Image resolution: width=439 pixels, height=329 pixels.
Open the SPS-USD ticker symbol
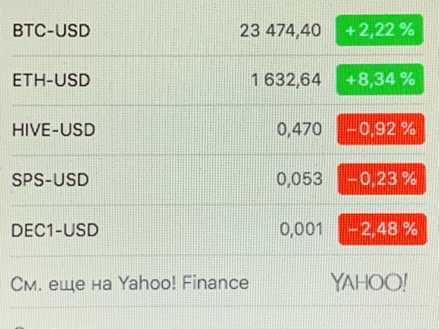click(50, 180)
